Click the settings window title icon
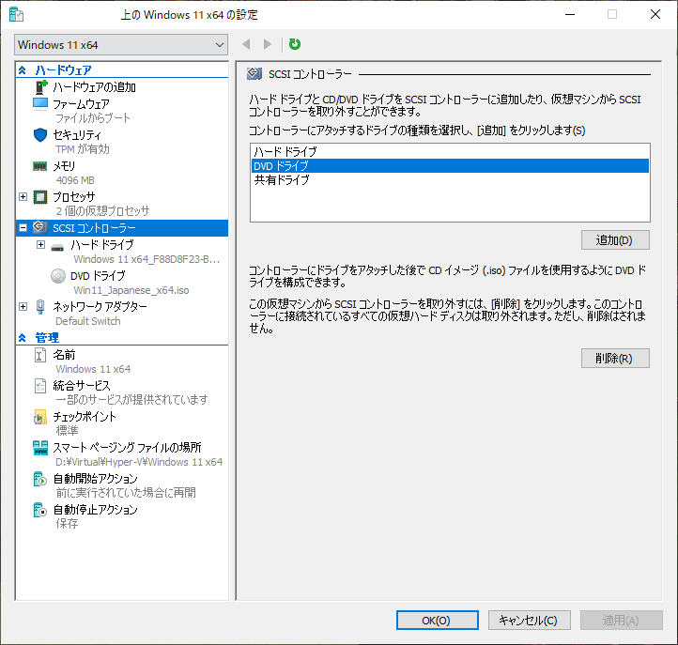The width and height of the screenshot is (678, 645). point(16,15)
